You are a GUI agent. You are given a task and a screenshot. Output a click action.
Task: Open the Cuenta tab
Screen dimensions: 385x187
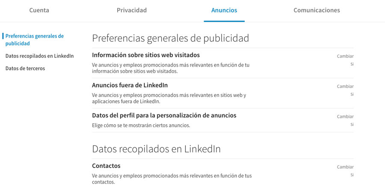pyautogui.click(x=39, y=10)
